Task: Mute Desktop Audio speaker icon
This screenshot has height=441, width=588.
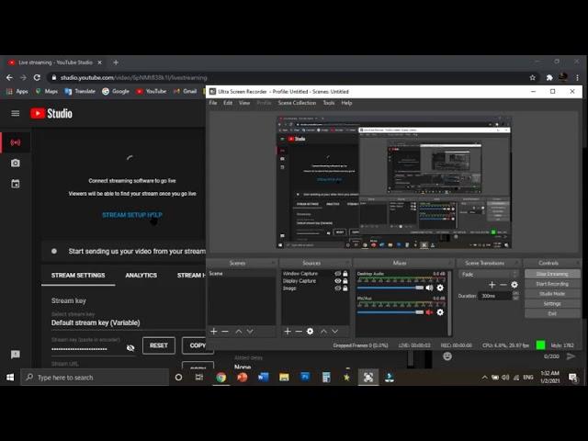Action: 429,288
